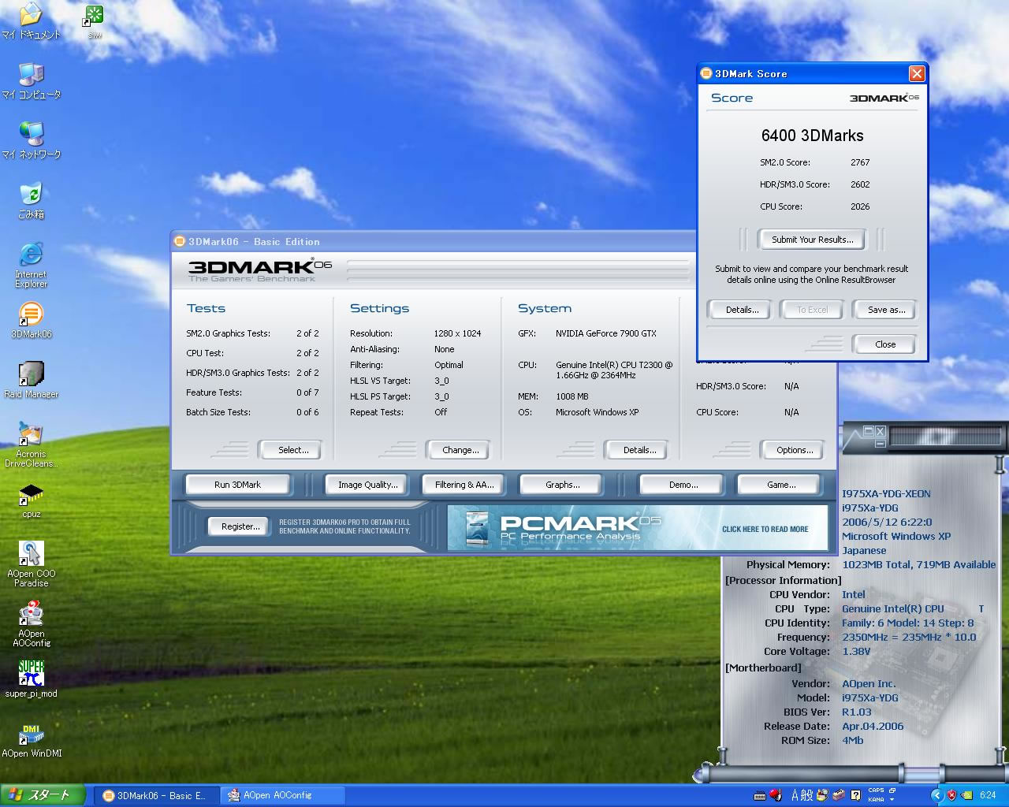Click Close in 3DMark Score dialog

(885, 344)
